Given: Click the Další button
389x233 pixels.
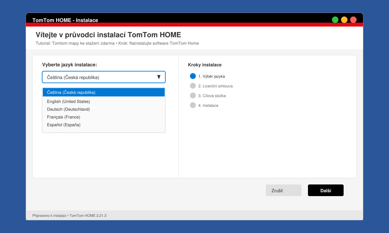Looking at the screenshot, I should coord(326,190).
